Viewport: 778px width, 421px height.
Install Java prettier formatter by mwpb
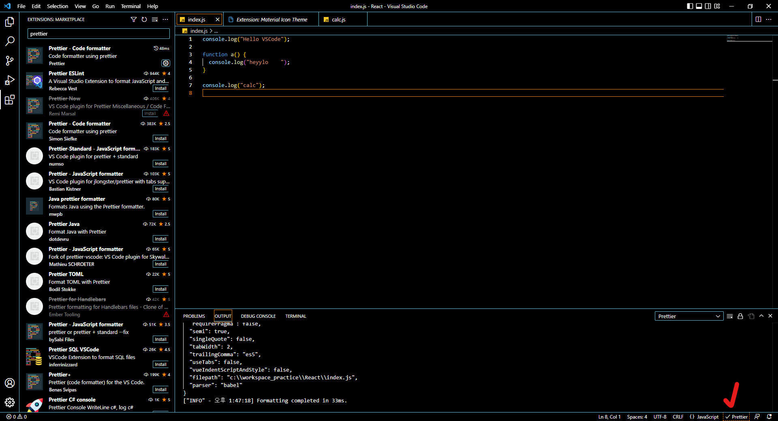click(161, 214)
